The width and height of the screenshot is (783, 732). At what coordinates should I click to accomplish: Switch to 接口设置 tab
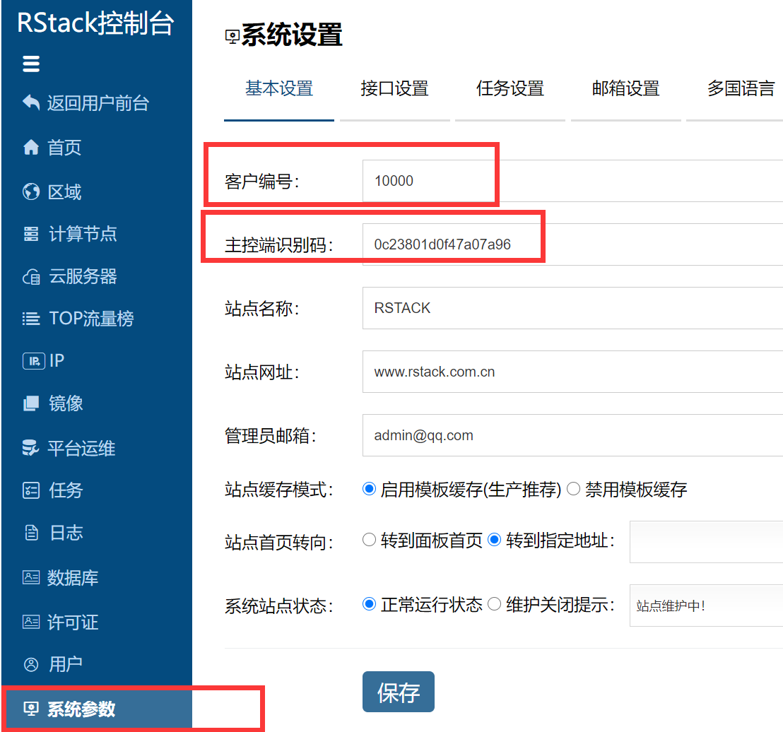click(394, 89)
